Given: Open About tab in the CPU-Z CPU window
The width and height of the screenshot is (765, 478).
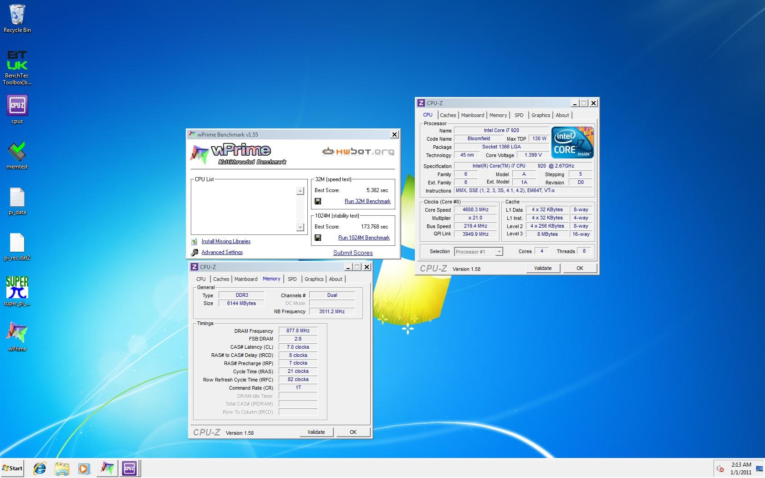Looking at the screenshot, I should coord(562,116).
